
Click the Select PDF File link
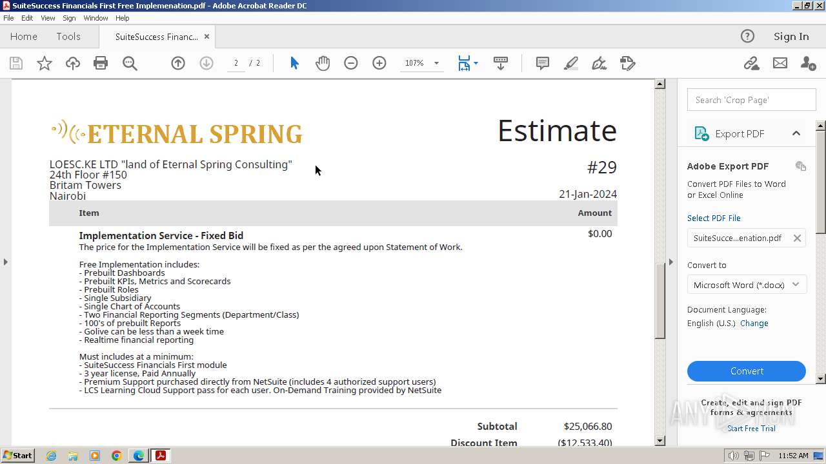714,218
